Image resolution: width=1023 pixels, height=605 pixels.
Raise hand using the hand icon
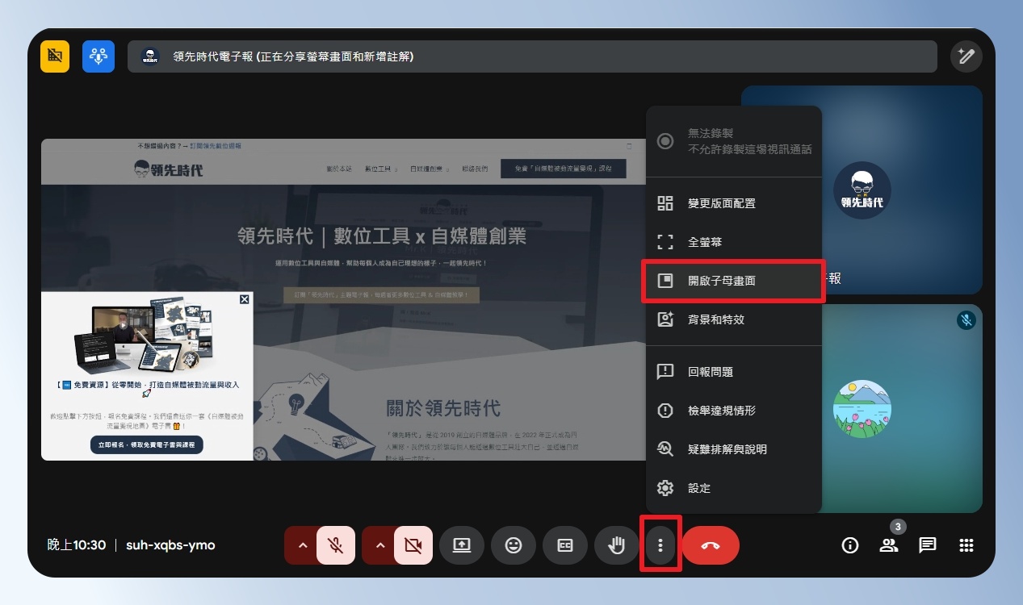coord(617,545)
